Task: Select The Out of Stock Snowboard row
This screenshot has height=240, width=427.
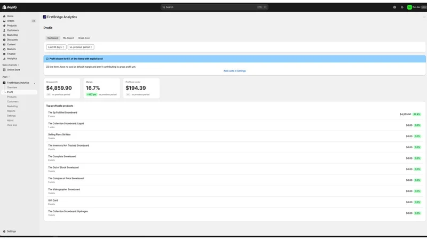Action: 234,169
